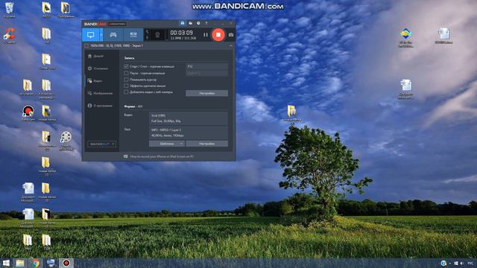Click the disabled pause hotkey field

point(207,73)
